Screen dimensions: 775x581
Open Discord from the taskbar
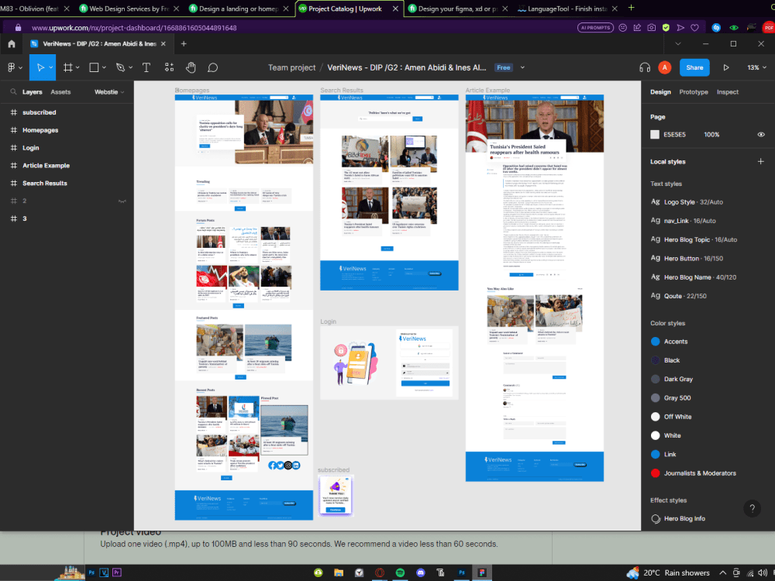(421, 572)
